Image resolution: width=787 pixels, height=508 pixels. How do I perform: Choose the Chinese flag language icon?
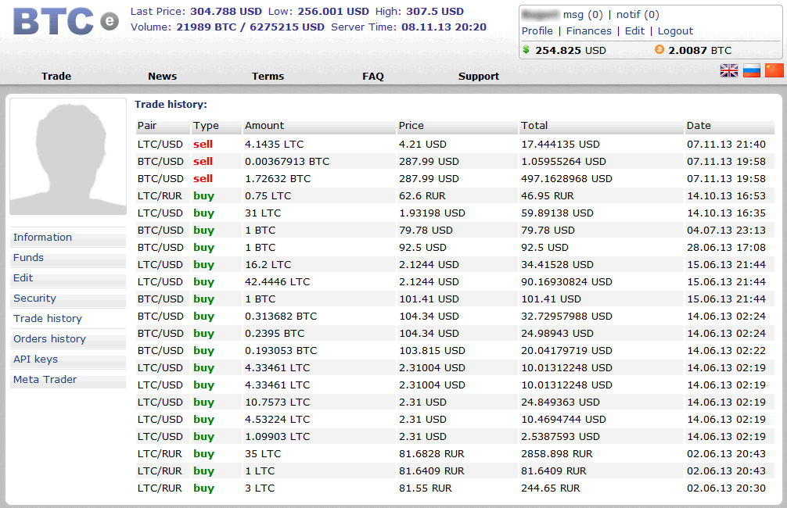(x=774, y=71)
